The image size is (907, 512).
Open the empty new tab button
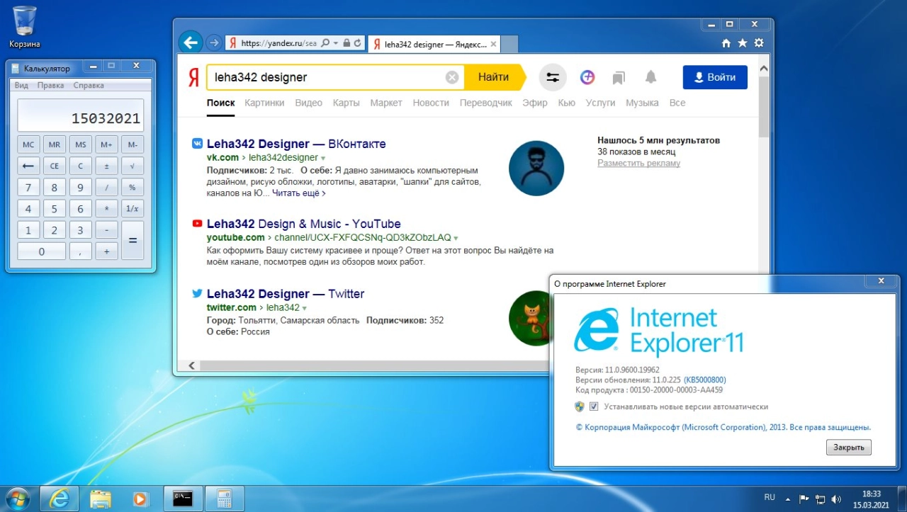pos(510,44)
